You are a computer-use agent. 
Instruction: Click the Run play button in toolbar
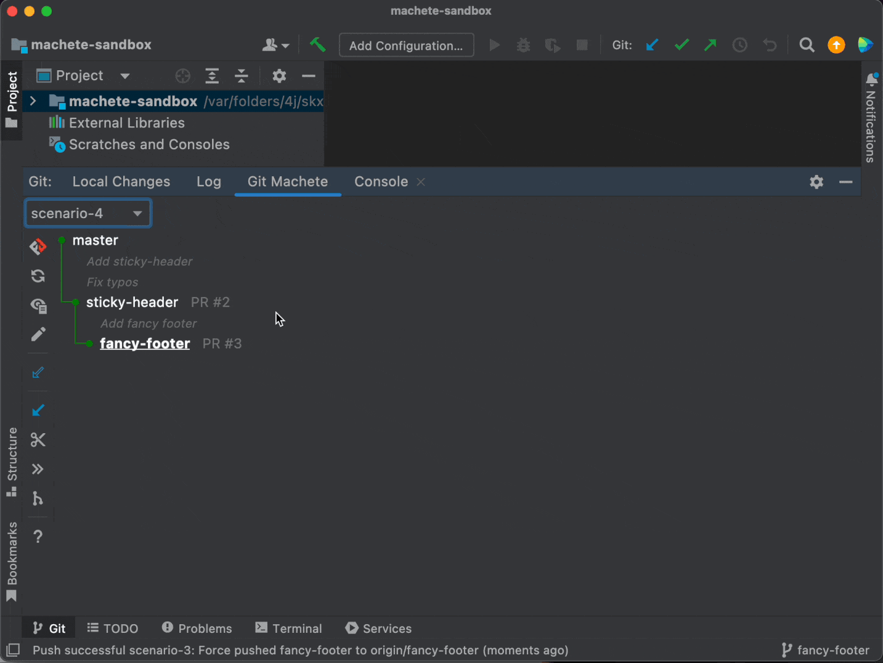pos(494,45)
